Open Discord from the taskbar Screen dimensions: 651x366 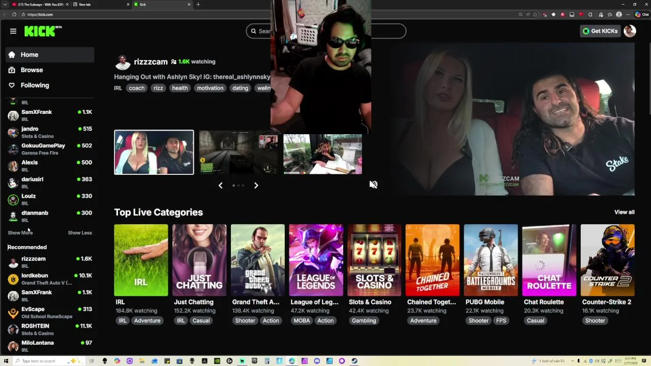click(317, 361)
